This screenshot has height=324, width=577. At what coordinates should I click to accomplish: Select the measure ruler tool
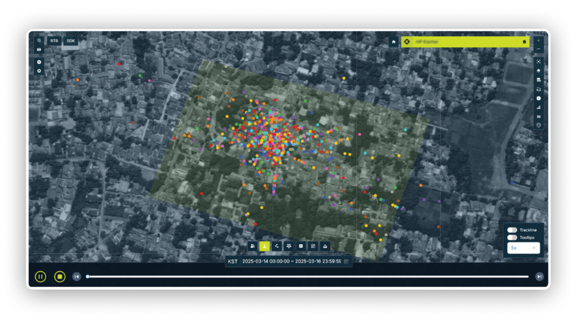[x=539, y=107]
